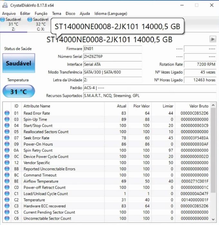
Task: Click the Rotation Rate field 7200 RPM
Action: 200,64
